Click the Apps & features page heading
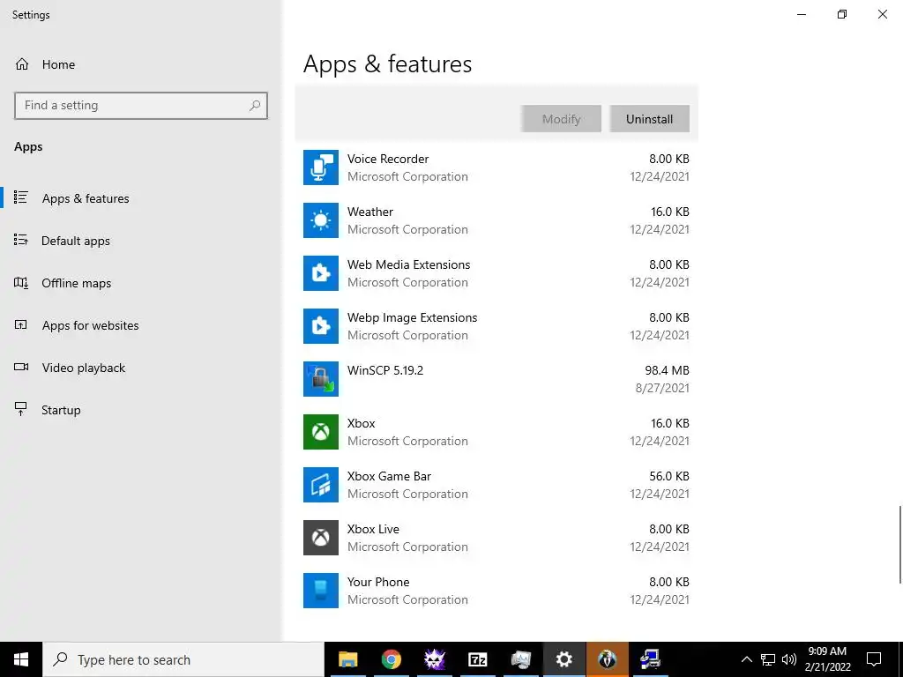 pos(388,63)
